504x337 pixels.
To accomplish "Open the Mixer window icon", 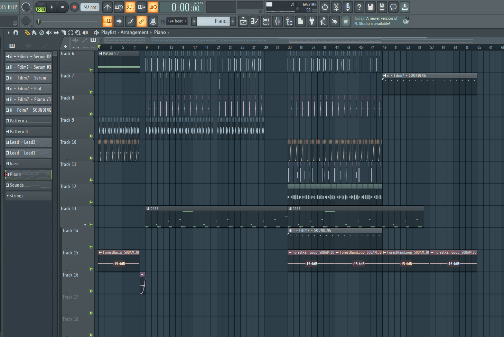I will pyautogui.click(x=278, y=21).
